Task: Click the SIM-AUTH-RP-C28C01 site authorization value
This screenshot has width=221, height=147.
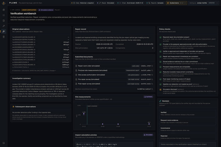Action: [x=105, y=48]
